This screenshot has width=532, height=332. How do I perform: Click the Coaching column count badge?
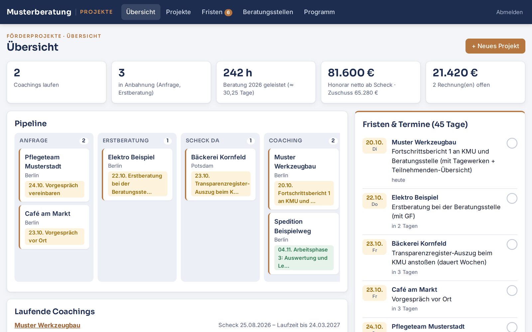pos(333,140)
